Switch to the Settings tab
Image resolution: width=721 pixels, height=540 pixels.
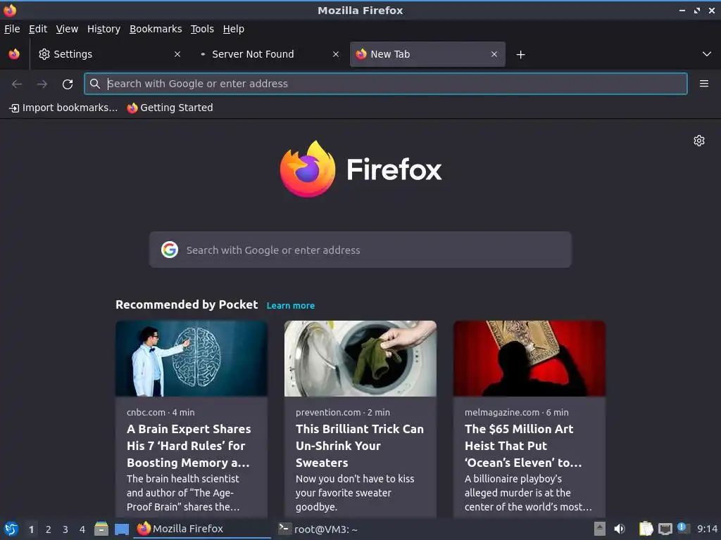tap(109, 54)
